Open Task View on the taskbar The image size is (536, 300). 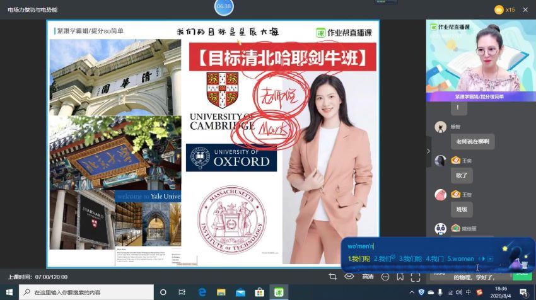[x=182, y=292]
